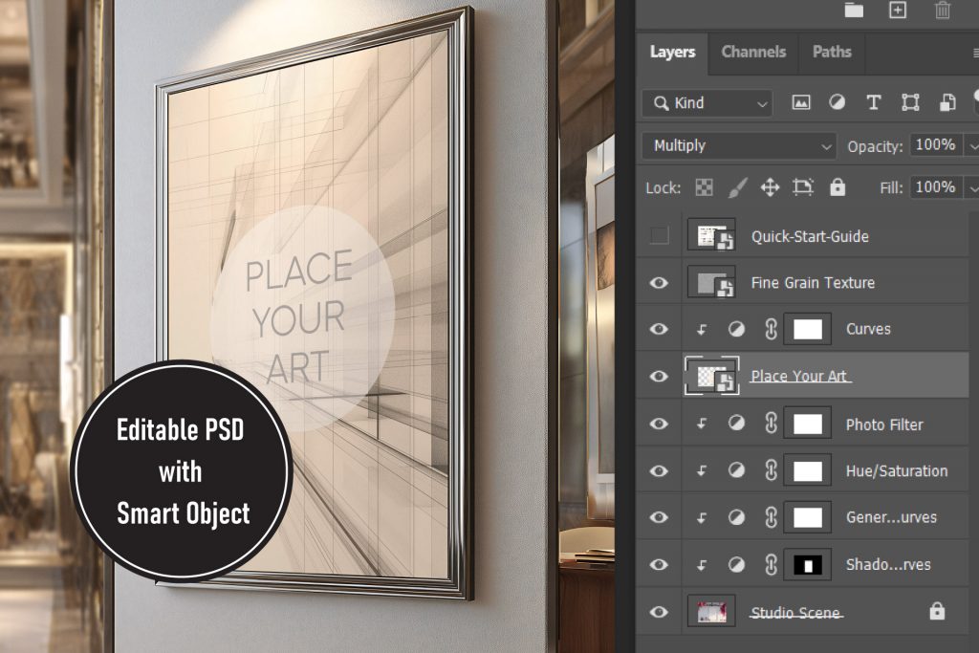
Task: Hide the Place Your Art layer
Action: coord(659,376)
